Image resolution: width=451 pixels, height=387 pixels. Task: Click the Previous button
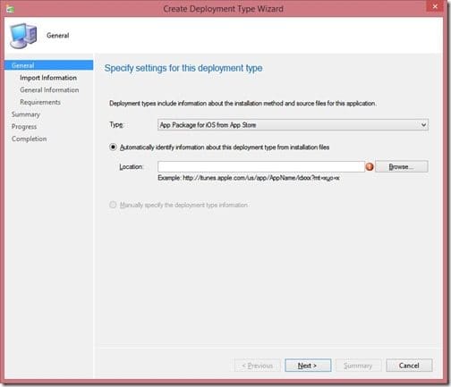258,366
